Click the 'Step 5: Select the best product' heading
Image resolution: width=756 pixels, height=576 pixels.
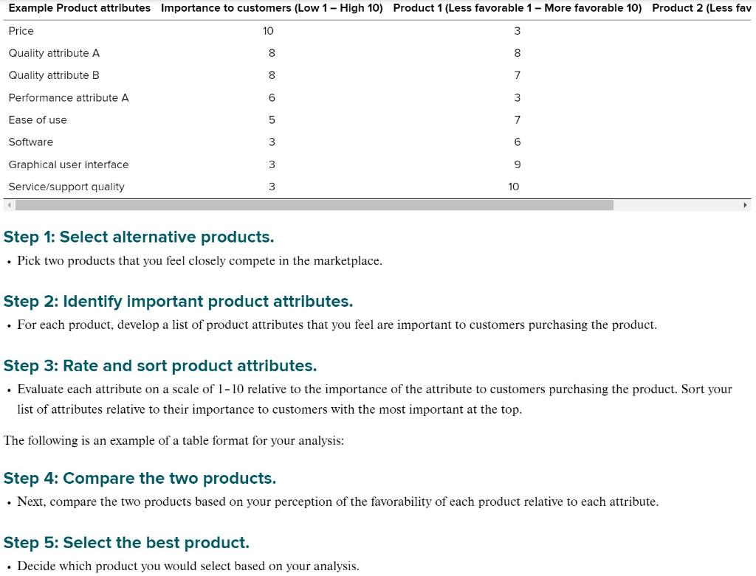tap(126, 542)
